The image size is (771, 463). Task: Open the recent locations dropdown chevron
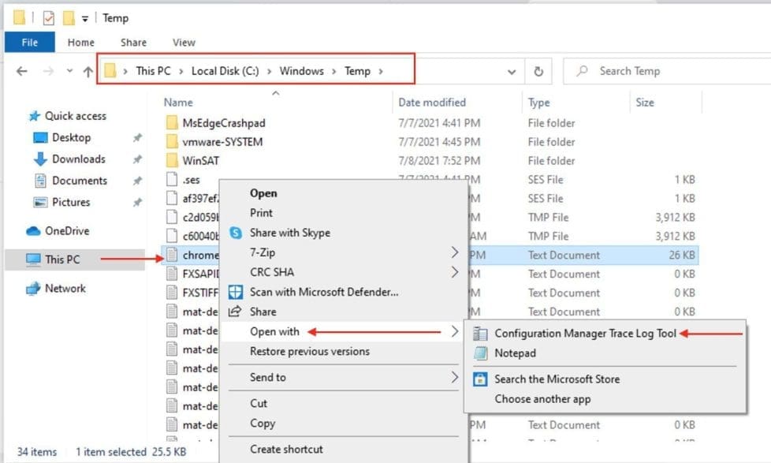tap(69, 71)
